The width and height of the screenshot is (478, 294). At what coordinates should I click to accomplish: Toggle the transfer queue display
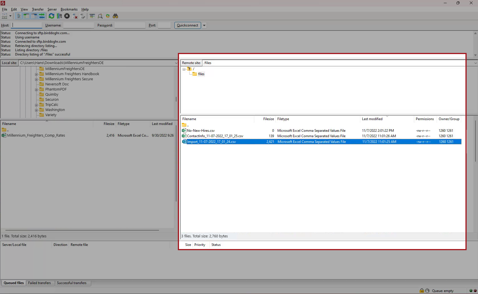point(42,16)
